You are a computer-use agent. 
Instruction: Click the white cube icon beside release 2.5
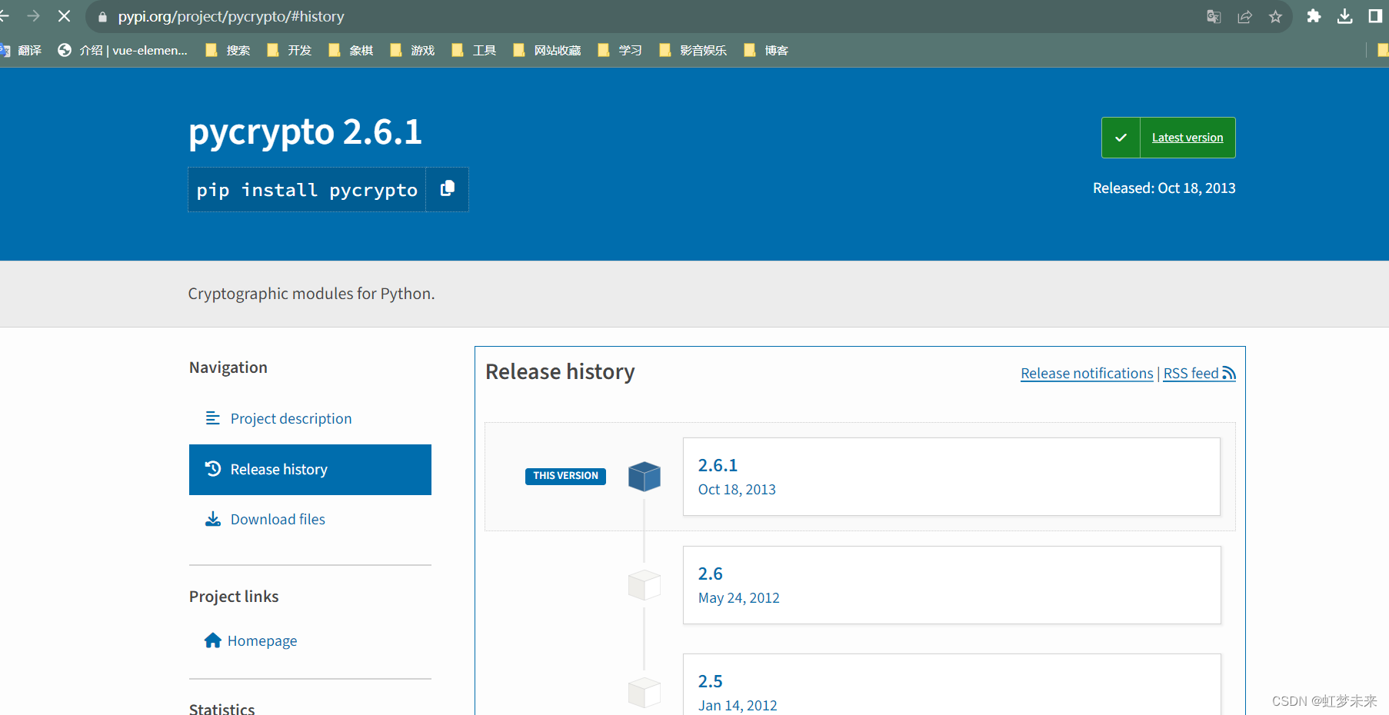tap(645, 693)
